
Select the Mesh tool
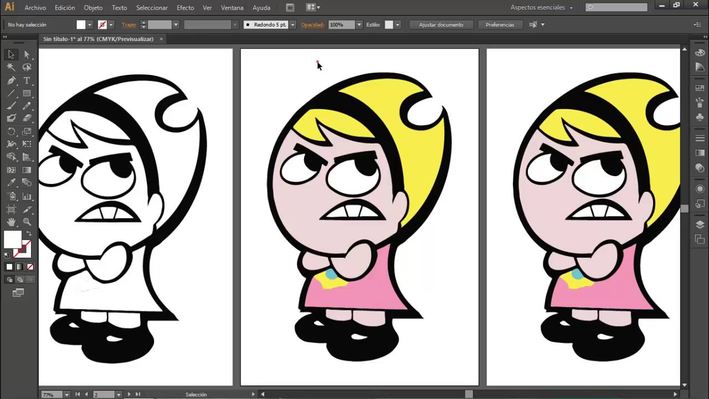[11, 170]
